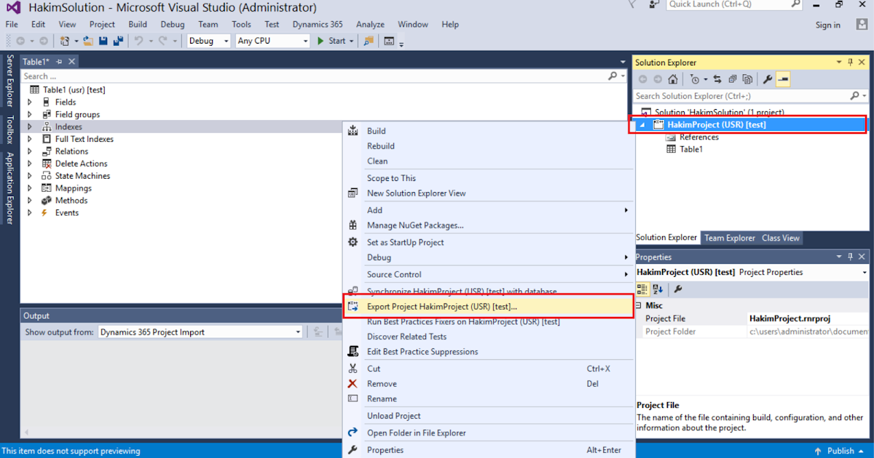Click the Save All icon on the toolbar
This screenshot has width=874, height=458.
coord(117,41)
